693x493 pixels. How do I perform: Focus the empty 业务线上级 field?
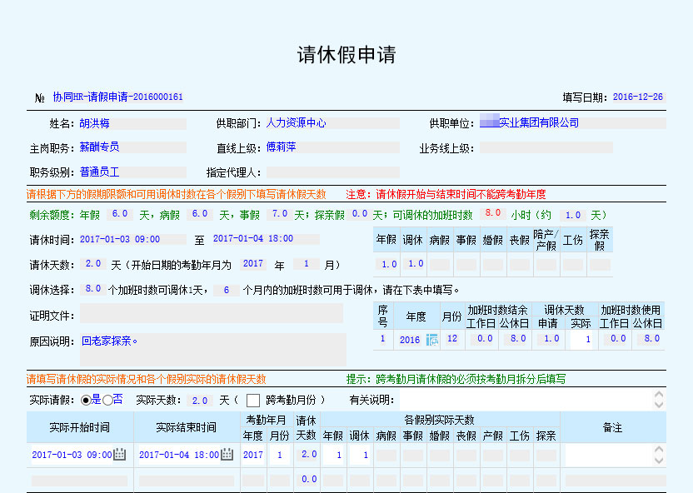(546, 147)
